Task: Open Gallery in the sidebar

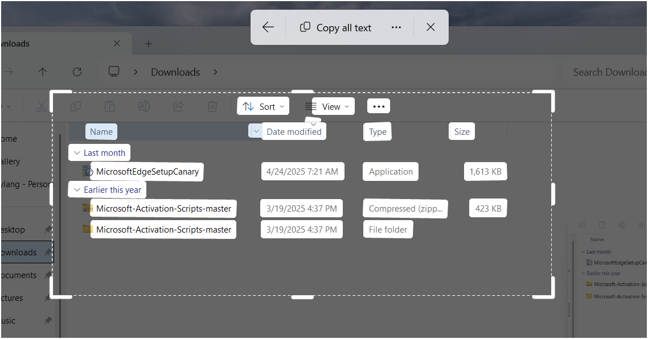Action: [x=10, y=162]
